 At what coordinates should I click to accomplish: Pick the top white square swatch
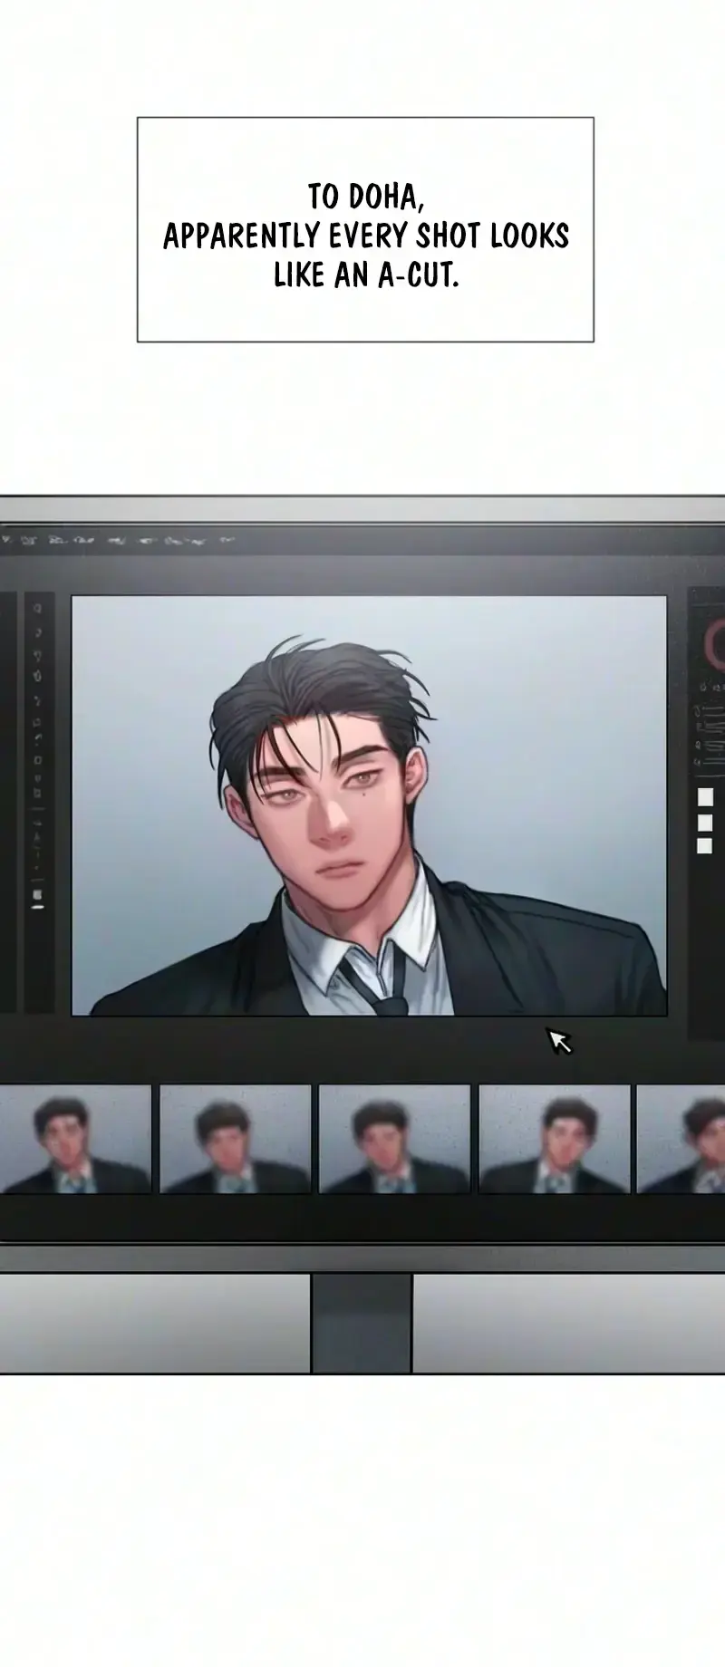(704, 797)
